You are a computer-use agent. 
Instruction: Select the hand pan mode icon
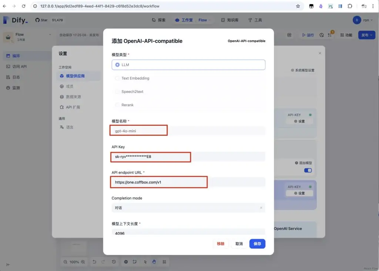pyautogui.click(x=154, y=262)
